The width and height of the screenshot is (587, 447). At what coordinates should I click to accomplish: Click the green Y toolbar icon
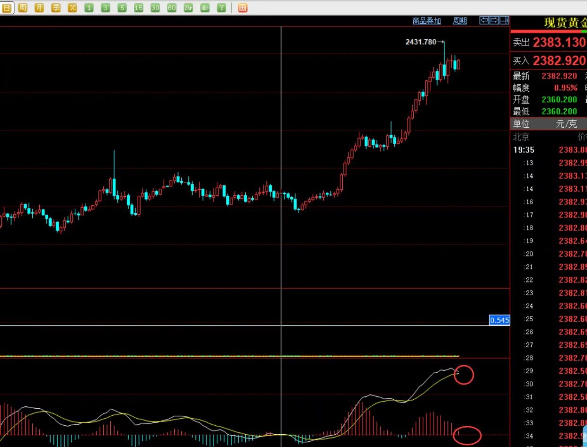[221, 8]
